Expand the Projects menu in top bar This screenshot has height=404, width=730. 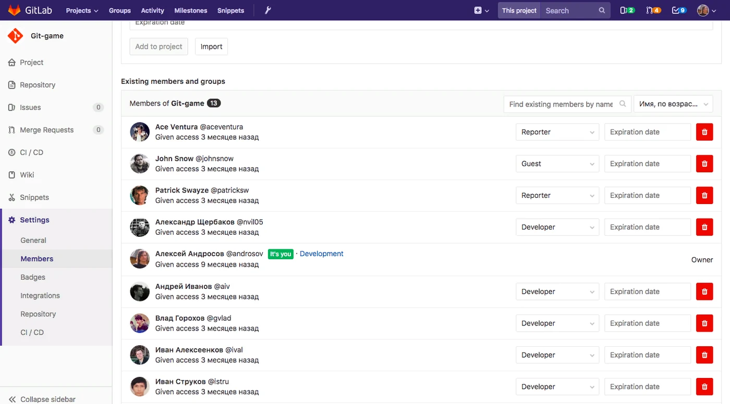82,10
